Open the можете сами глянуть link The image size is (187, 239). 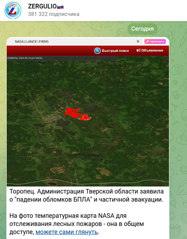point(67,232)
